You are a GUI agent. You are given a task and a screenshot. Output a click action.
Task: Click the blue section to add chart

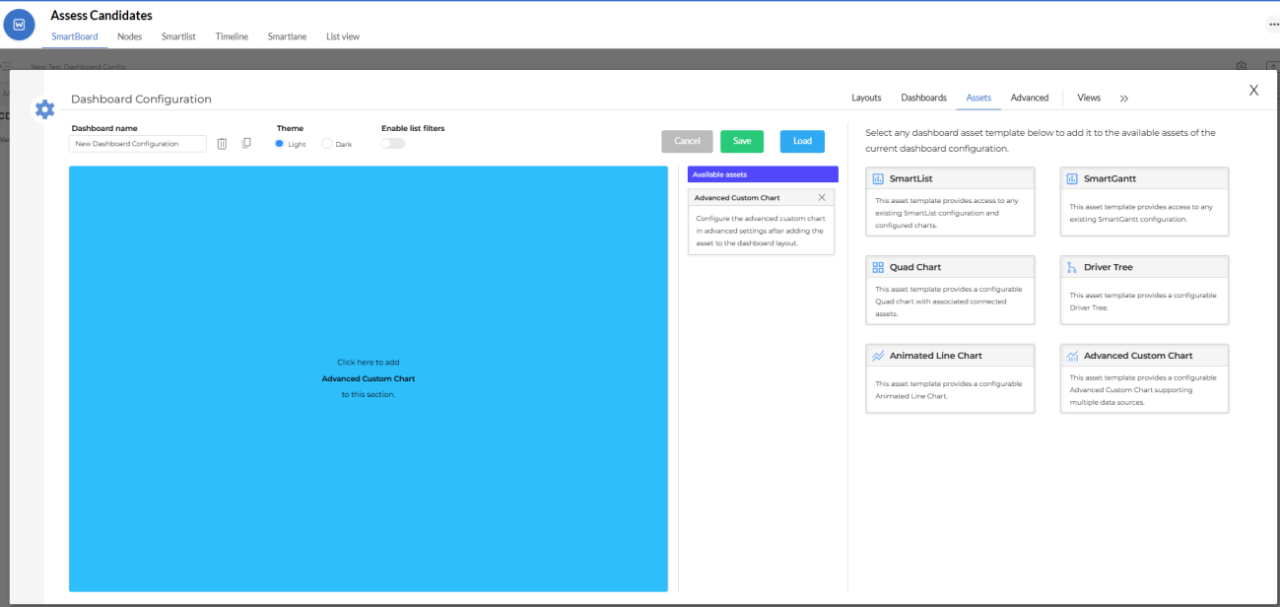369,378
